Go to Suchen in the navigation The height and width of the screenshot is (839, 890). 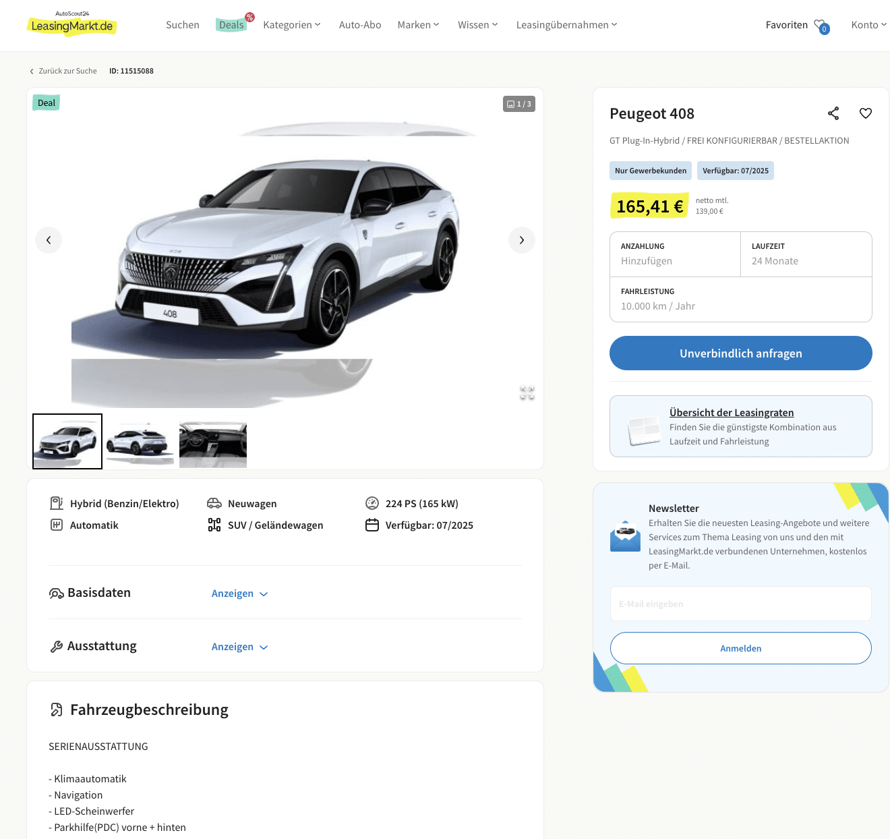click(183, 25)
